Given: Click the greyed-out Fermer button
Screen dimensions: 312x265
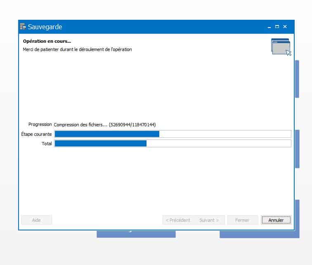Looking at the screenshot, I should coord(242,220).
